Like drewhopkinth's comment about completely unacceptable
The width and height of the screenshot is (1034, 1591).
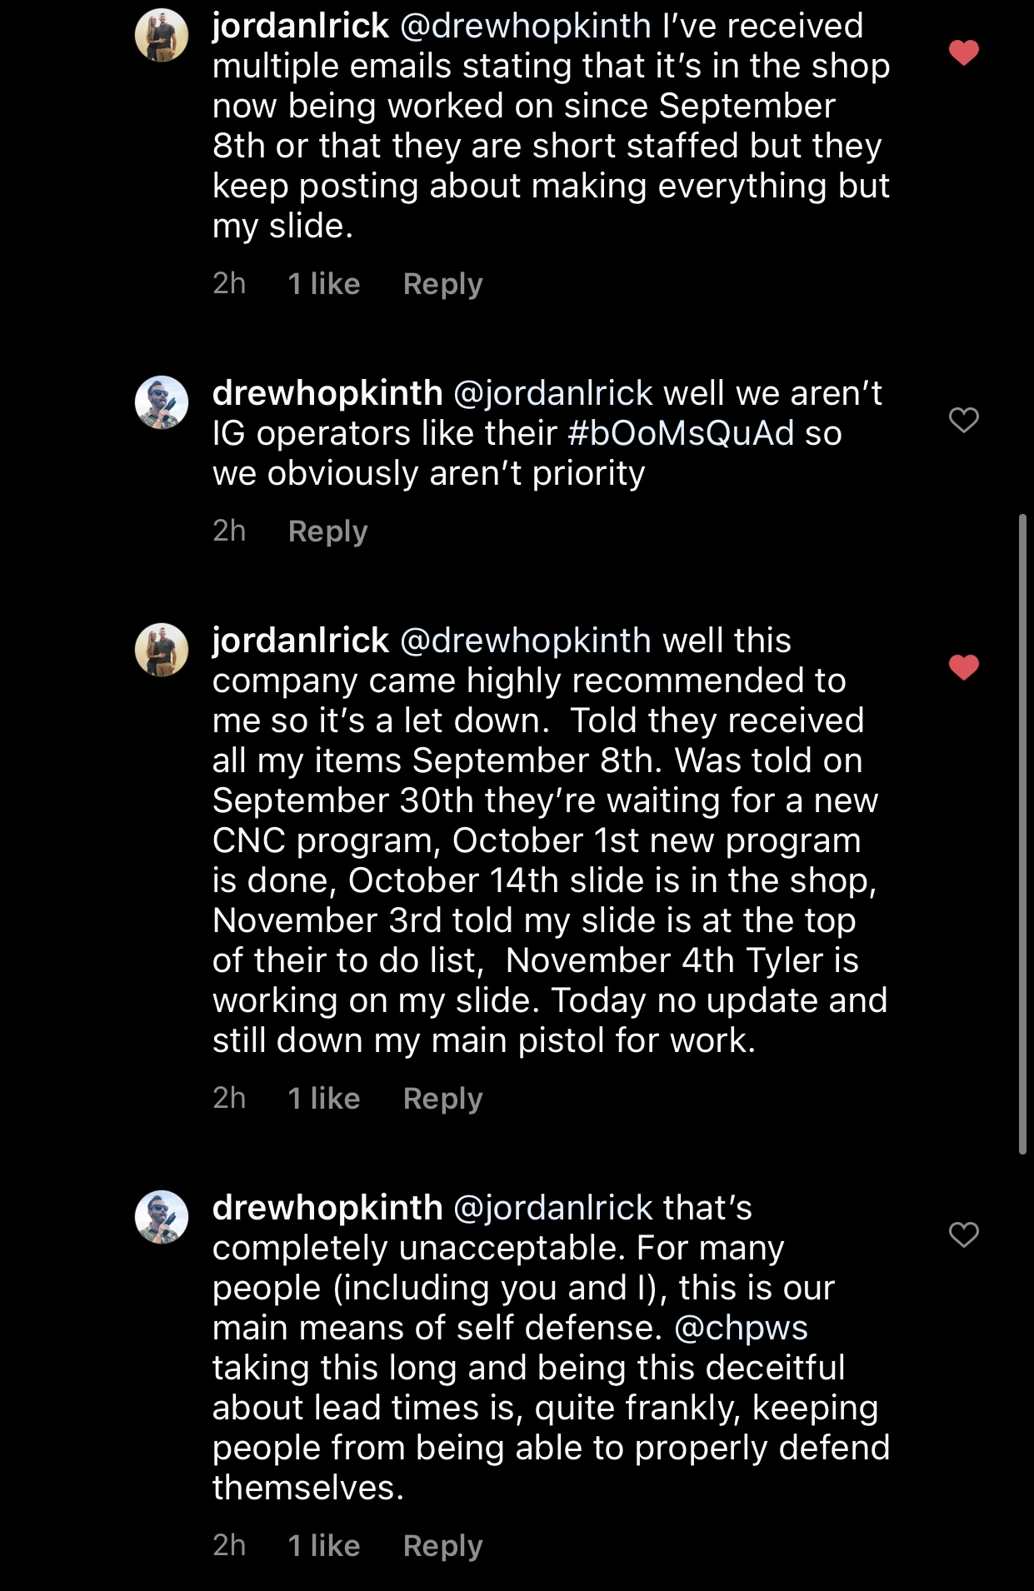point(964,1234)
